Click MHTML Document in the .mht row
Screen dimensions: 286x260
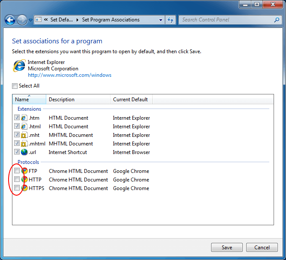(x=71, y=135)
